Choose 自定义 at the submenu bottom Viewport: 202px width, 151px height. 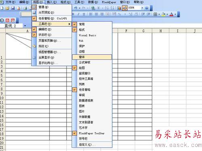tap(92, 145)
